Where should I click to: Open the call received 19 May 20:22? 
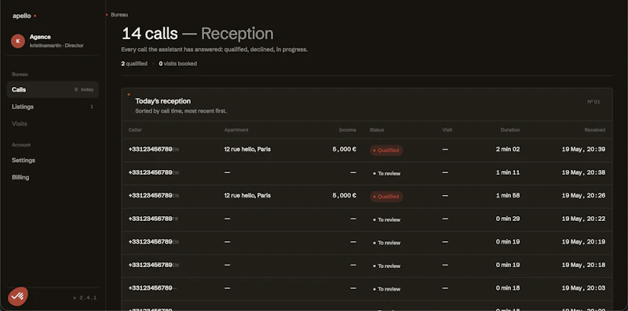367,219
